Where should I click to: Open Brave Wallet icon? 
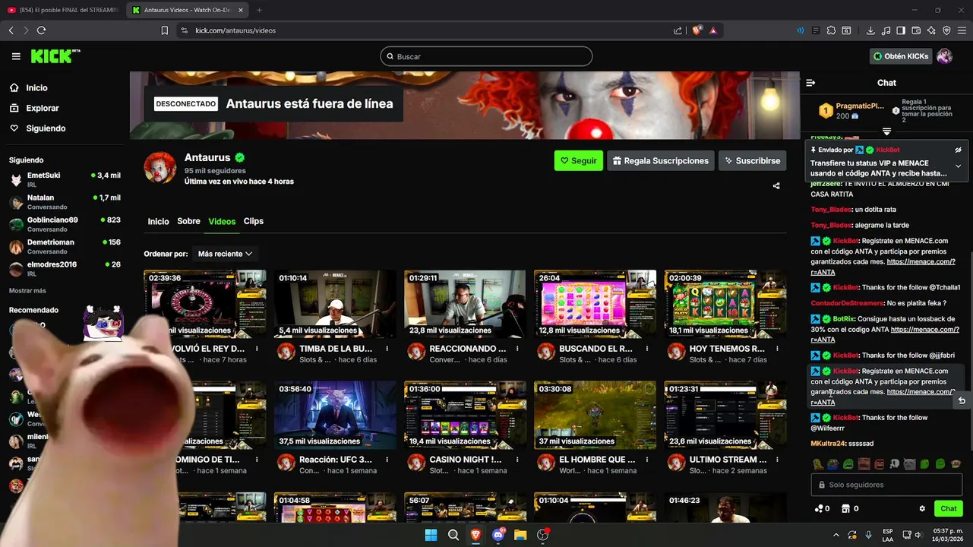(x=916, y=30)
